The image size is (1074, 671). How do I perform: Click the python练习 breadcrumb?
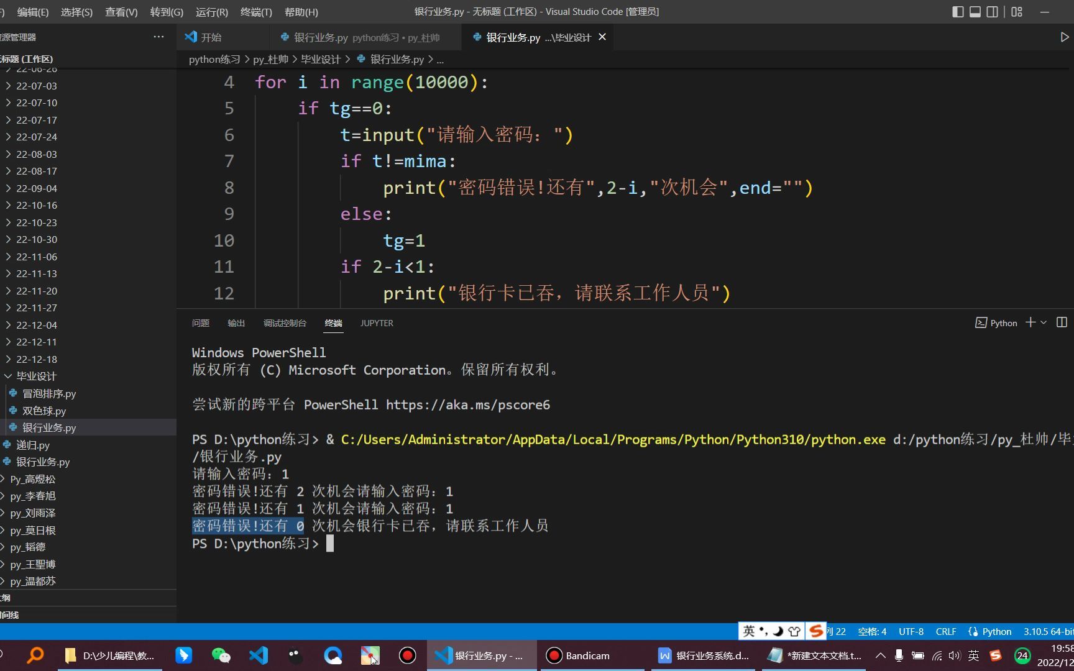tap(214, 60)
